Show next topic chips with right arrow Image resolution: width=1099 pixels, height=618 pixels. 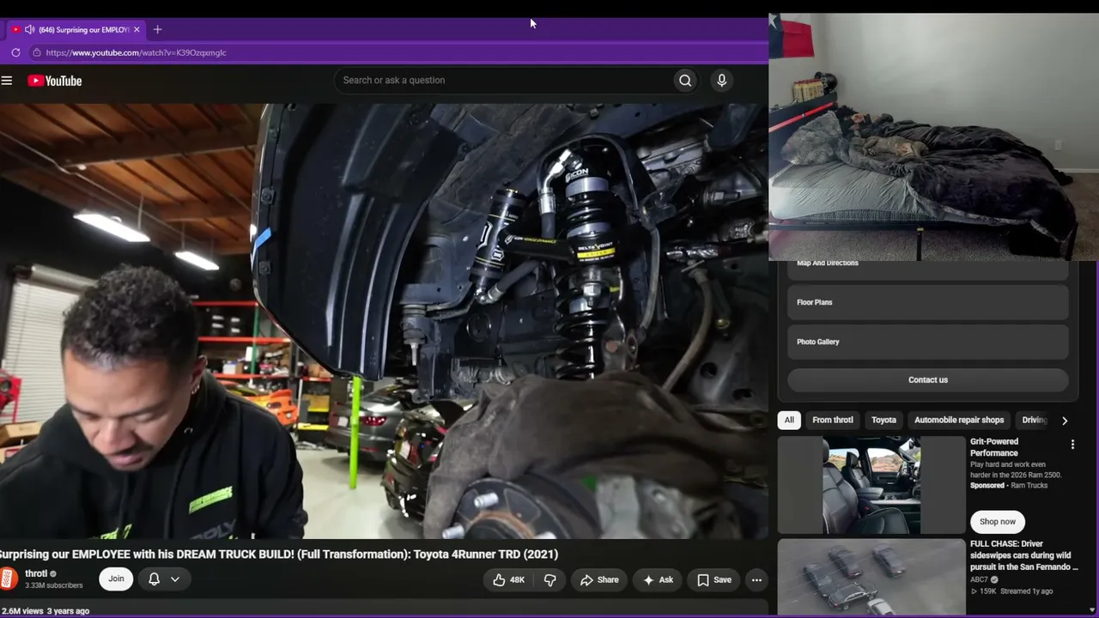1065,421
